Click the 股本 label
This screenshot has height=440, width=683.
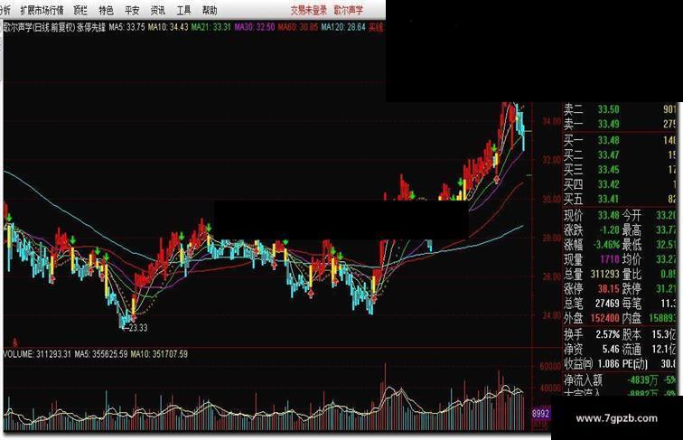(x=632, y=334)
